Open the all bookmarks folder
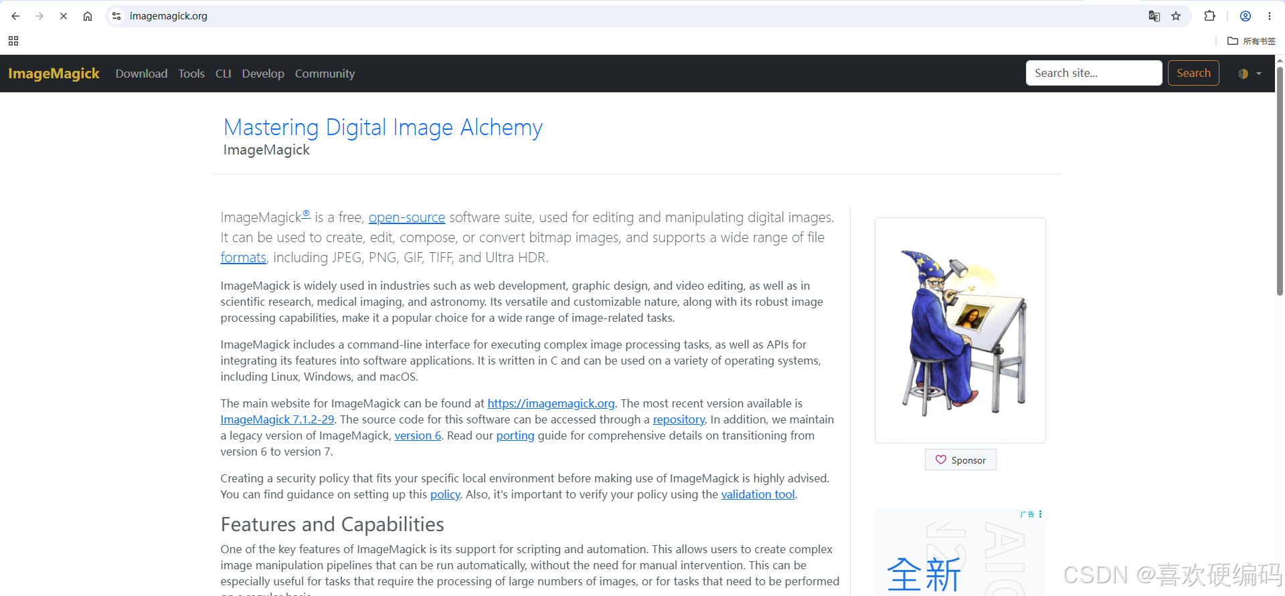This screenshot has width=1285, height=596. click(1252, 41)
